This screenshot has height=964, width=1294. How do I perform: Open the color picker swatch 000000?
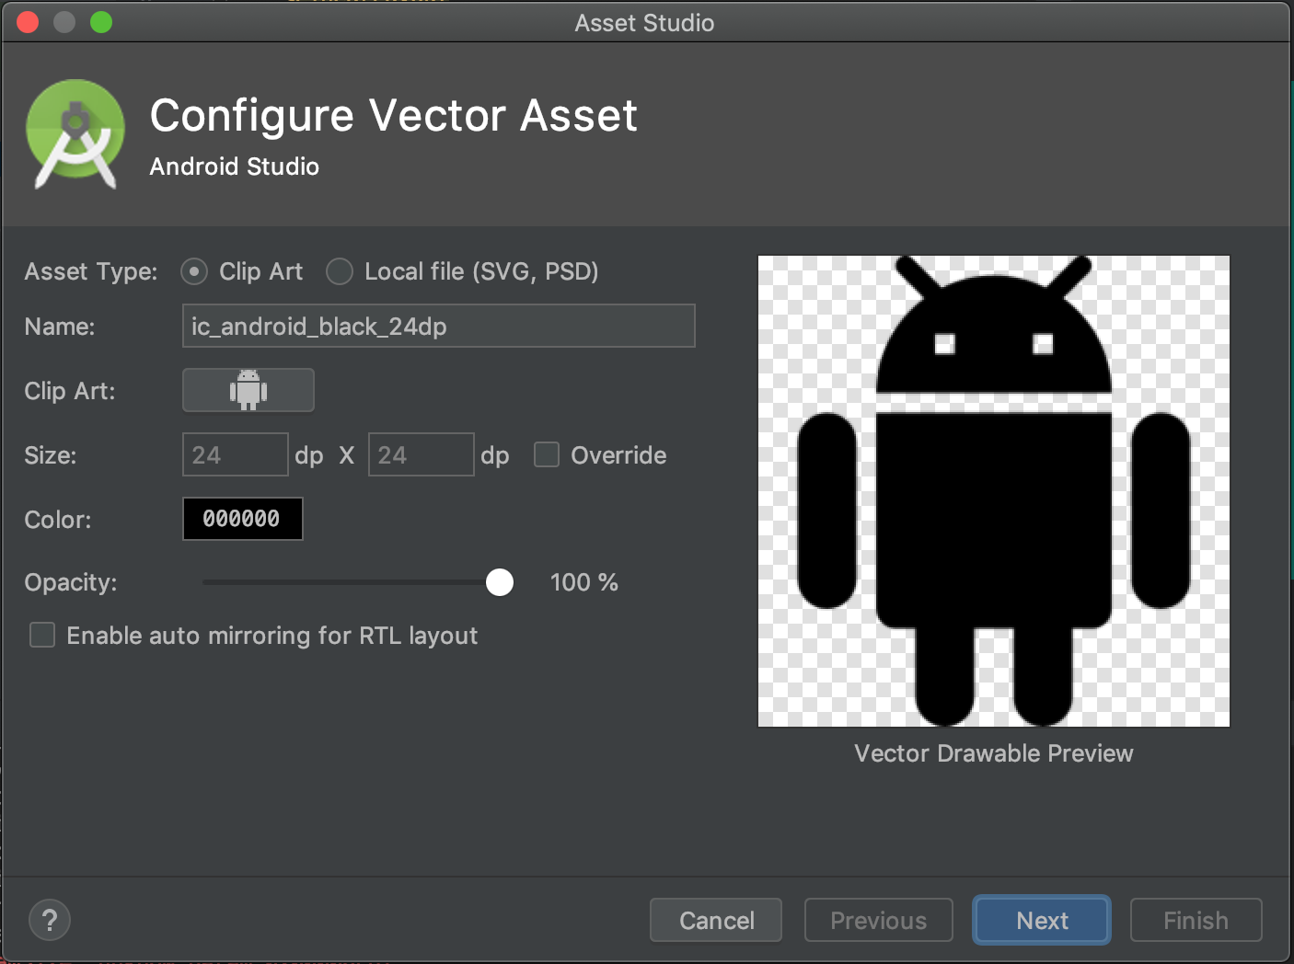pyautogui.click(x=242, y=519)
